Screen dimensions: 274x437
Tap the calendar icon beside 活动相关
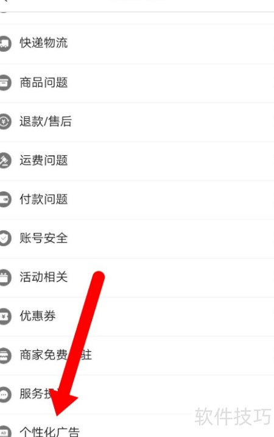click(x=5, y=277)
